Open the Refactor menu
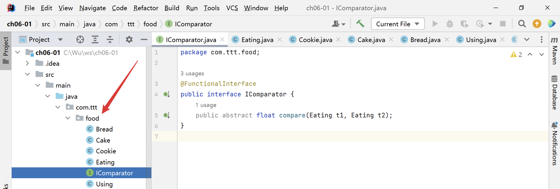560x189 pixels. 146,8
